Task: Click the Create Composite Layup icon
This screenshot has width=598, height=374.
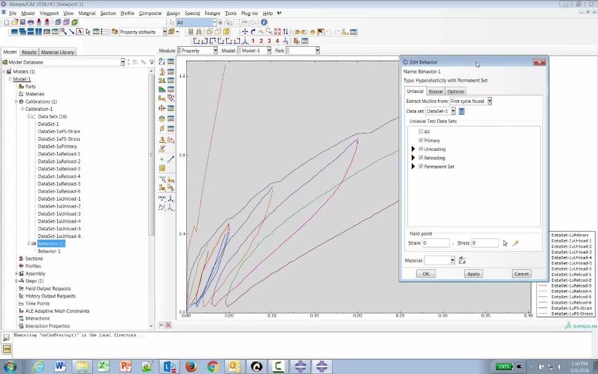Action: [x=162, y=90]
